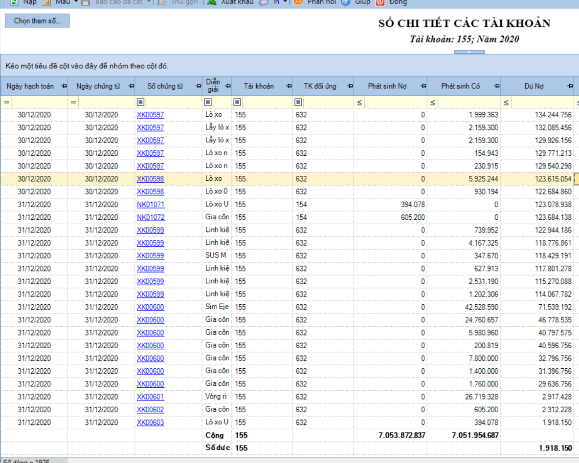Toggle filter operator for Tài khoản column
The image size is (579, 463).
237,102
